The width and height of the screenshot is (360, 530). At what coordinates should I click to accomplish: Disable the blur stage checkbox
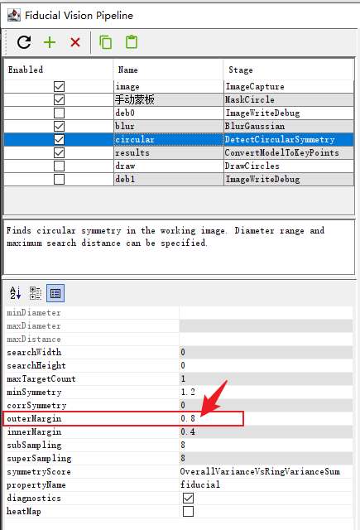coord(59,126)
